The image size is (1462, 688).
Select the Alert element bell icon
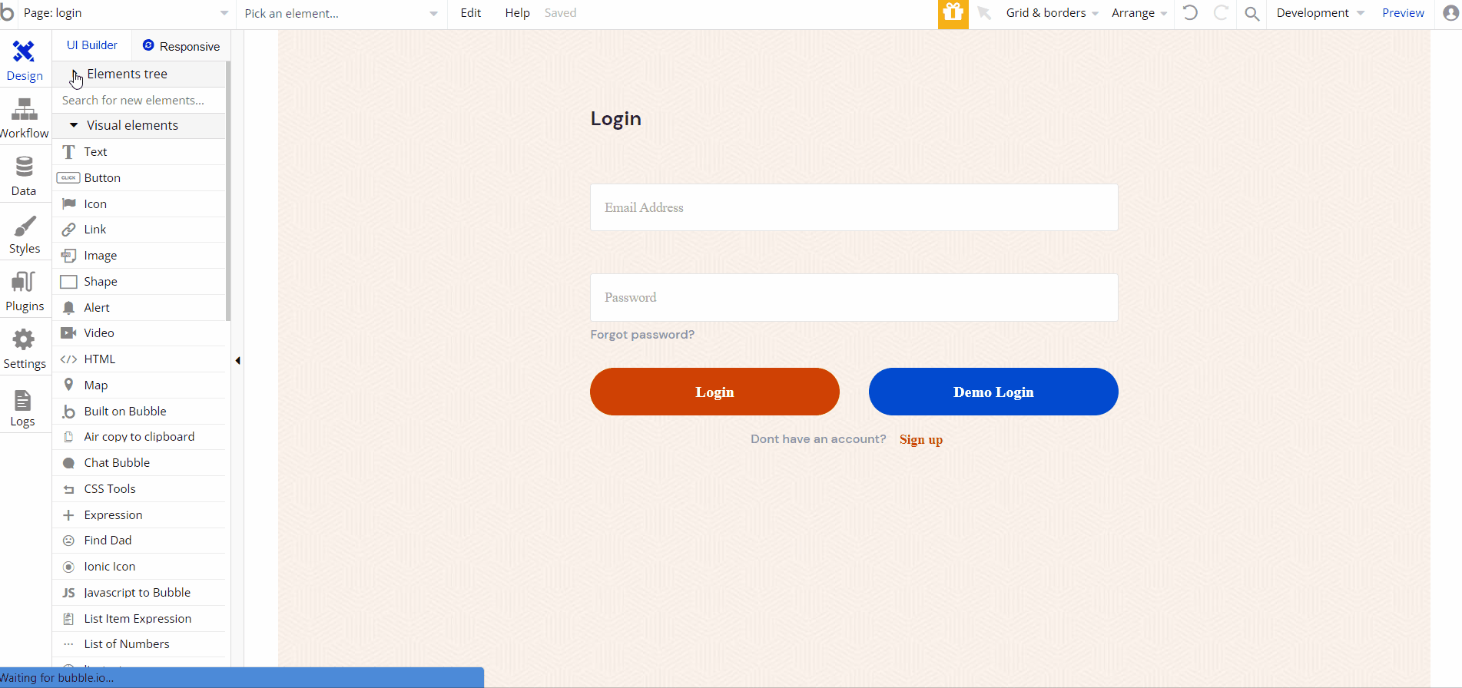[68, 308]
